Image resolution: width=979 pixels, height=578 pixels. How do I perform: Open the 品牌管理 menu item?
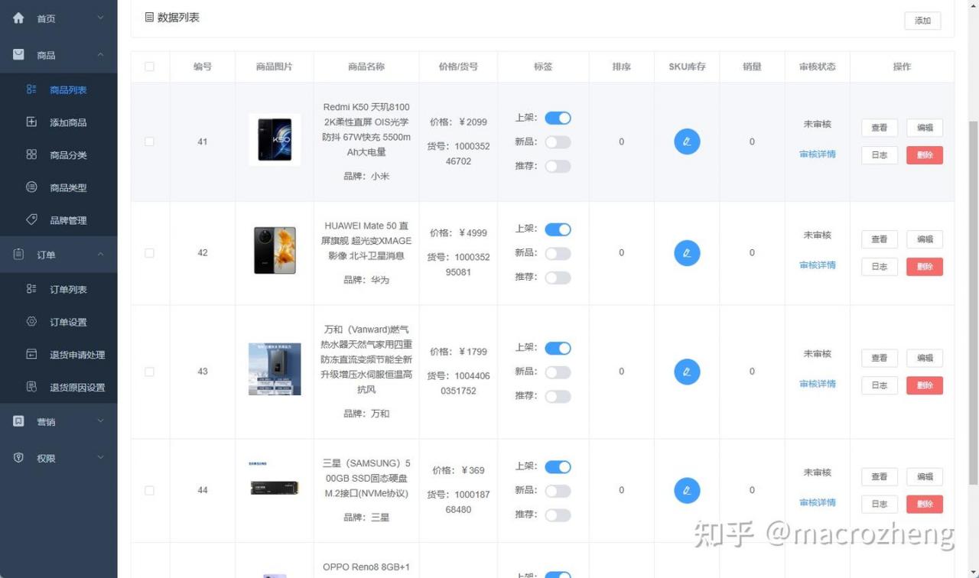(x=59, y=220)
